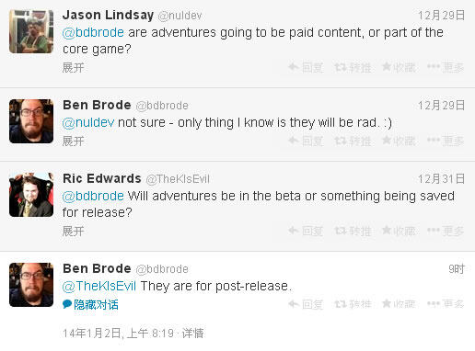Open the @nuldev mention in Ben's reply
The image size is (475, 351).
(x=88, y=123)
